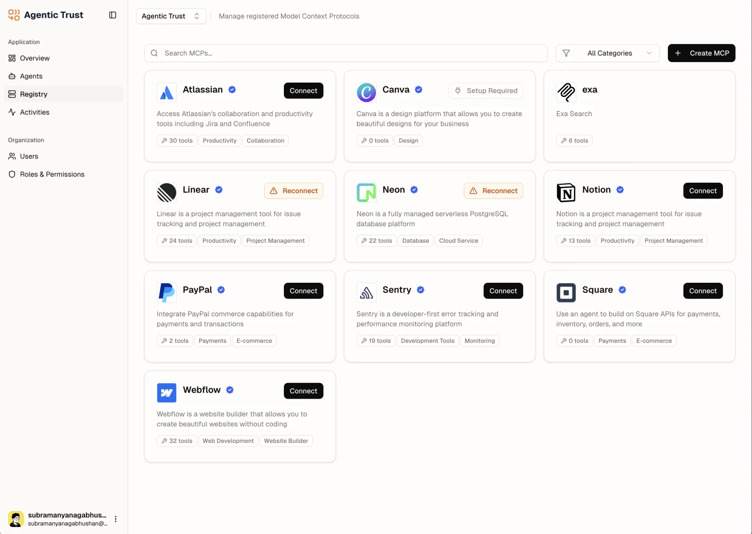Open Roles & Permissions
Image resolution: width=752 pixels, height=534 pixels.
click(x=64, y=174)
